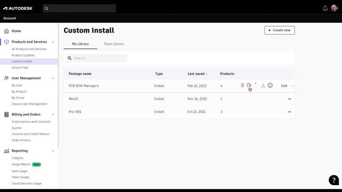Switch to the Team Library tab

click(x=114, y=44)
